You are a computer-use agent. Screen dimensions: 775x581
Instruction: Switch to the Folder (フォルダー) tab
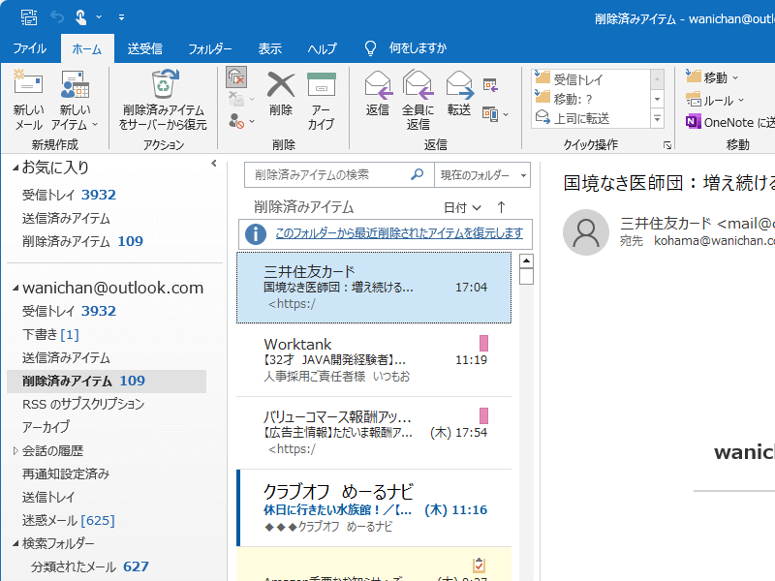click(210, 48)
